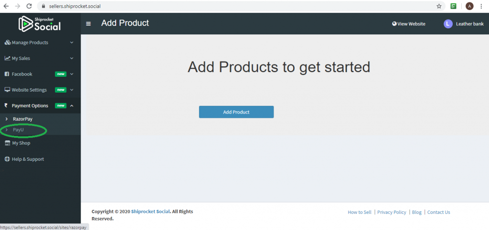Expand the Website Settings chevron
Screen dimensions: 489x230
coord(72,90)
